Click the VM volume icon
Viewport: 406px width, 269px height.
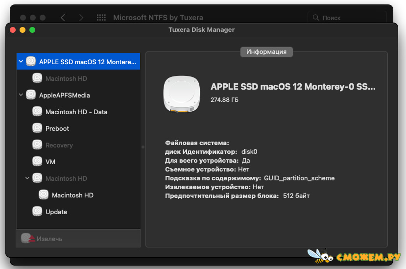click(x=37, y=162)
